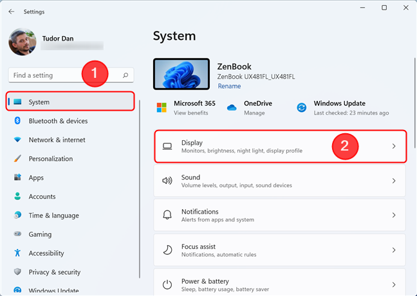The image size is (417, 296).
Task: Expand Focus assist chevron arrow
Action: pyautogui.click(x=394, y=250)
